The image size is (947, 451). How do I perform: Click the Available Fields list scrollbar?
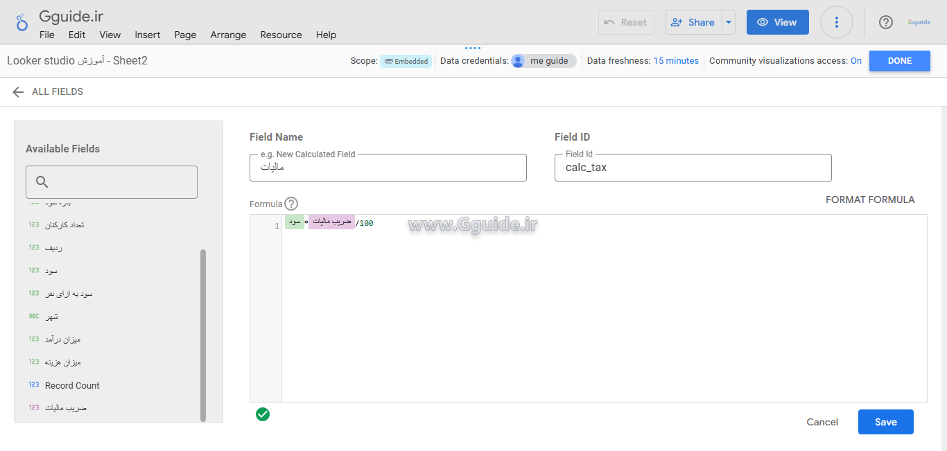coord(203,333)
